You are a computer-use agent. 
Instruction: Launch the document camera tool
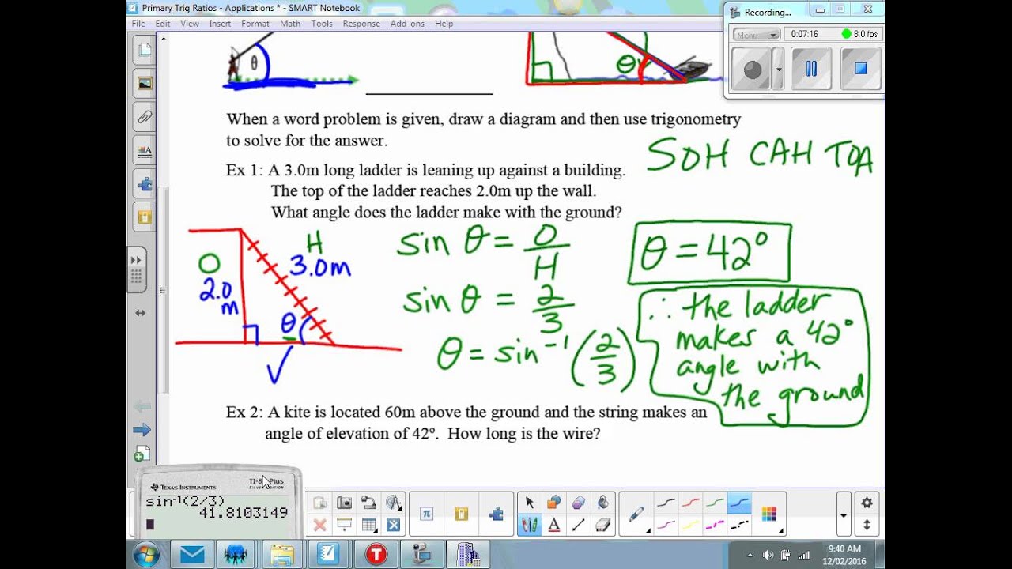click(368, 503)
